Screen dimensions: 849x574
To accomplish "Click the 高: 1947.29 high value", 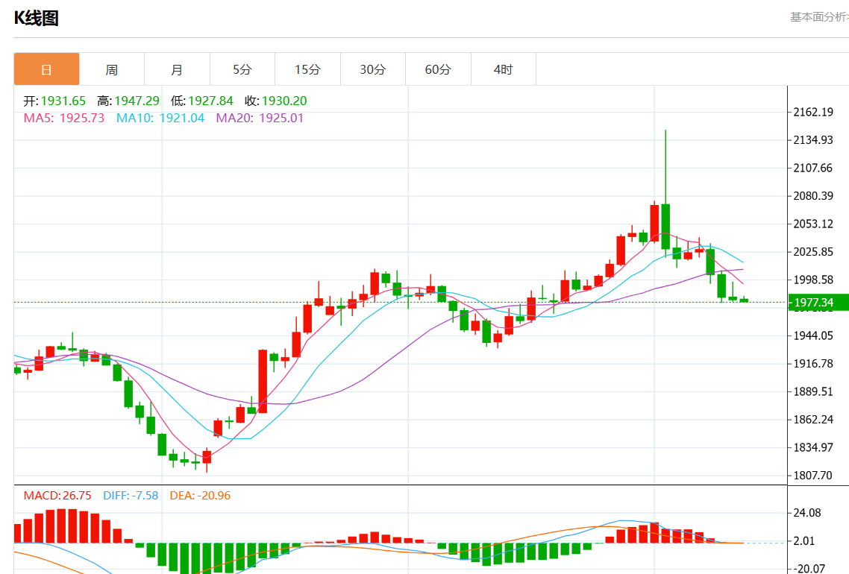I will tap(128, 101).
